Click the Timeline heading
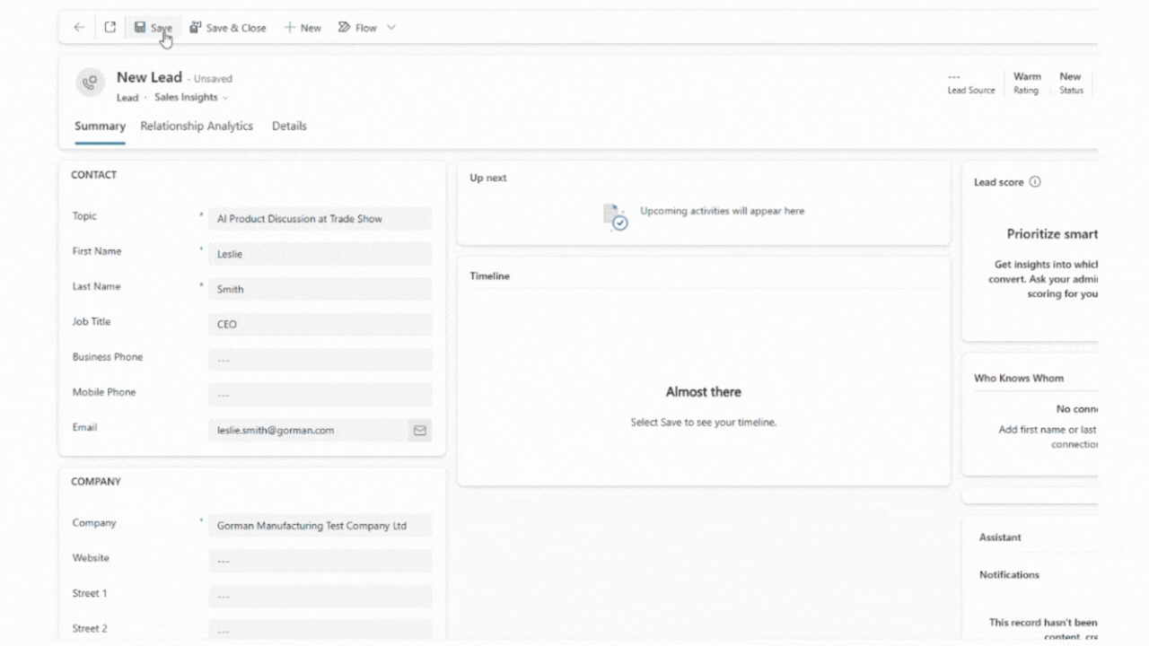Viewport: 1149px width, 646px height. click(x=489, y=276)
